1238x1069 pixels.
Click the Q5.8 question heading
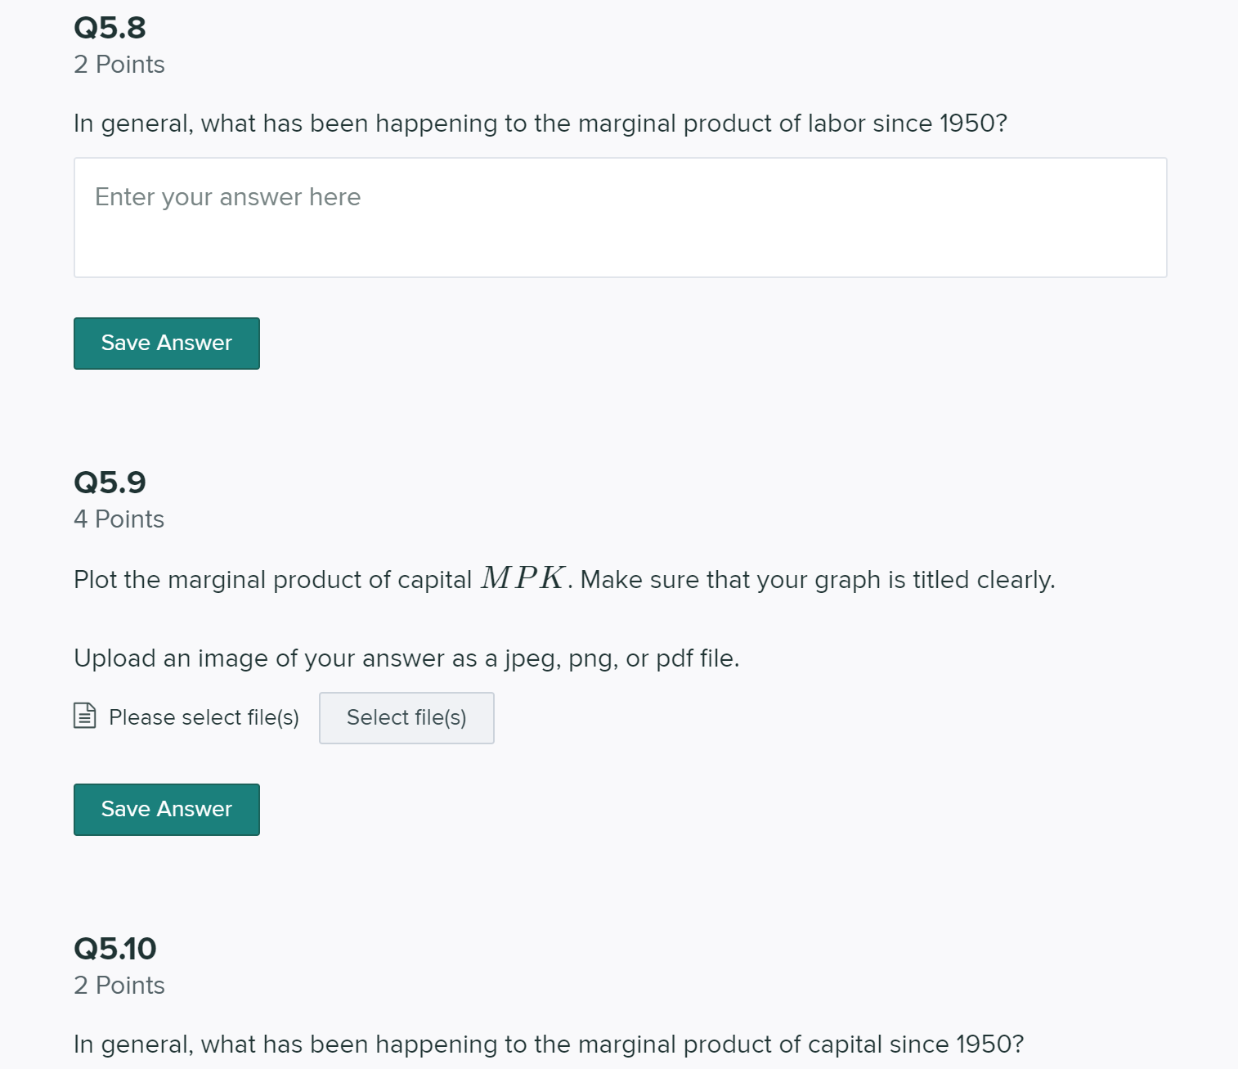coord(110,27)
